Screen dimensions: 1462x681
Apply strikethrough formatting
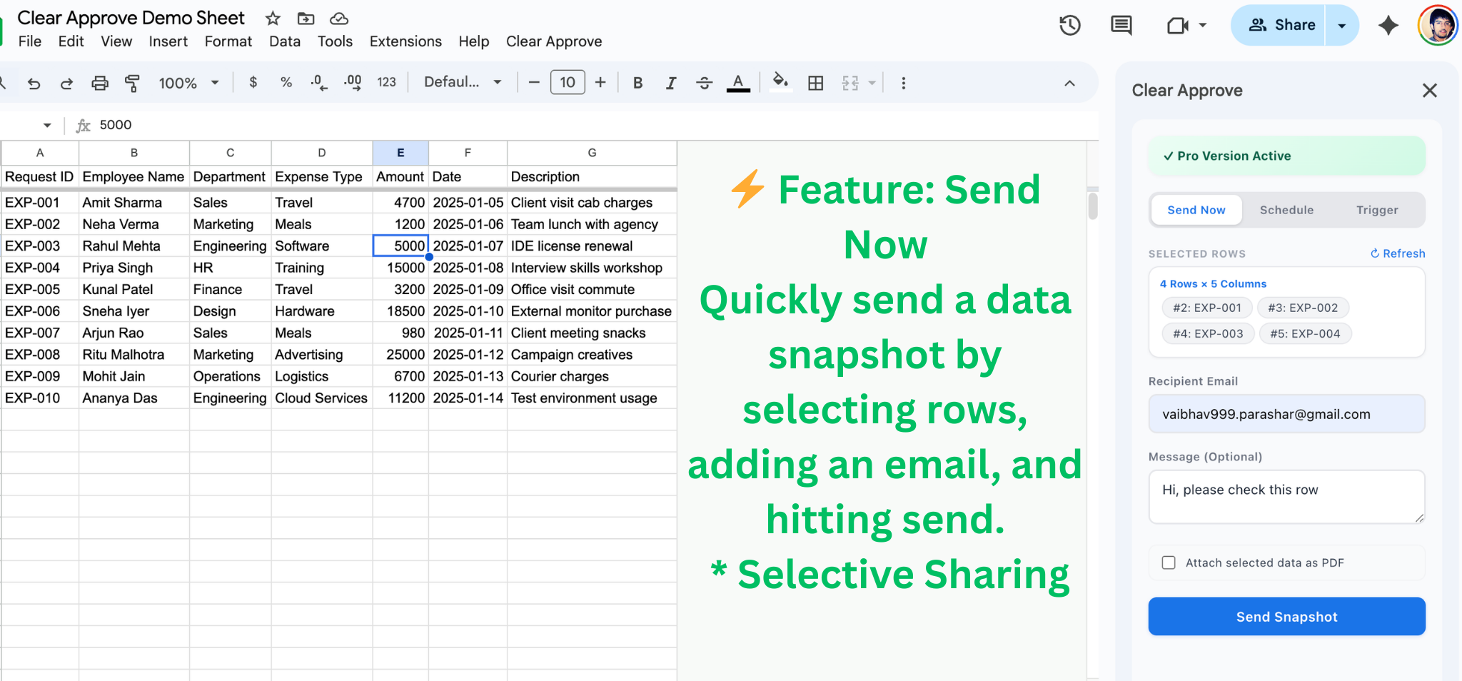click(705, 82)
